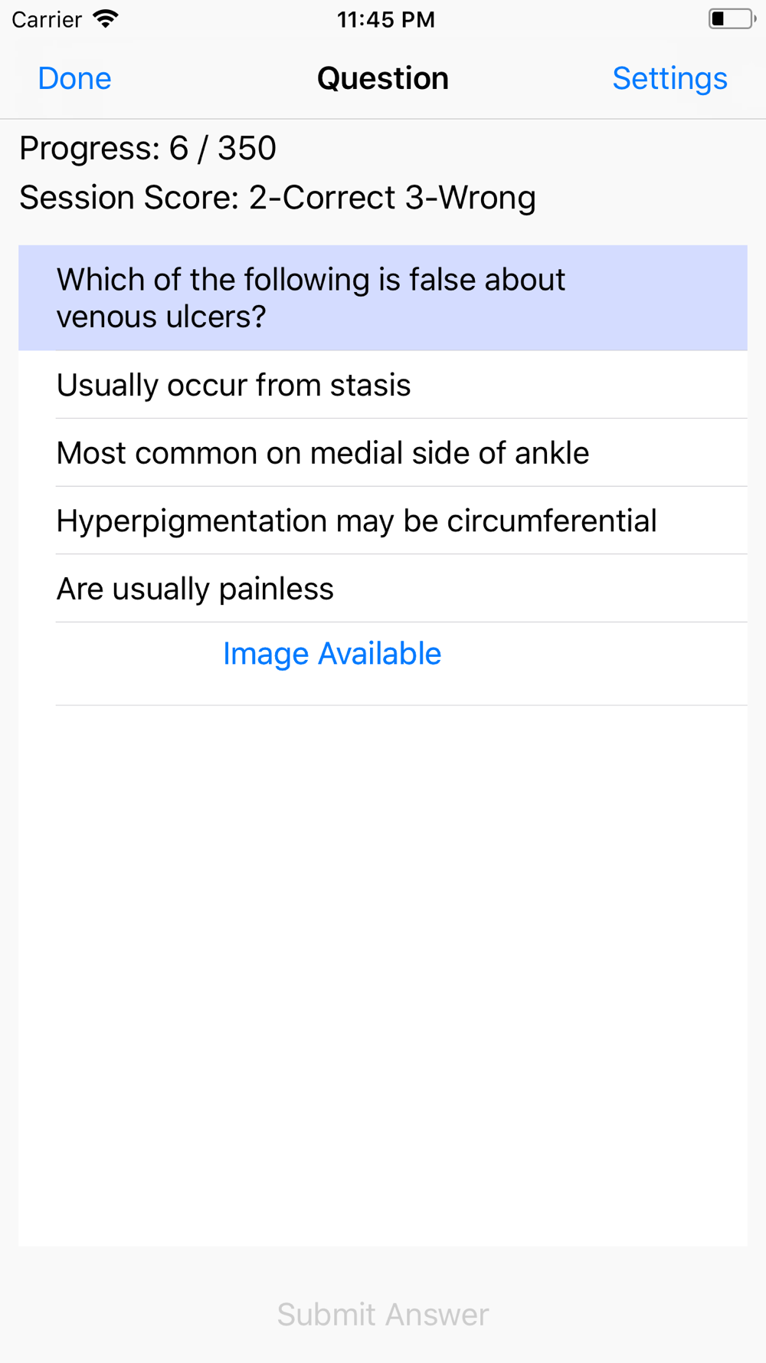
Task: Open the 'Image Available' link
Action: tap(332, 654)
